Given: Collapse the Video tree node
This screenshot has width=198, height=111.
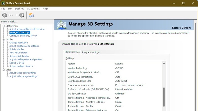Looking at the screenshot, I should pyautogui.click(x=4, y=70).
